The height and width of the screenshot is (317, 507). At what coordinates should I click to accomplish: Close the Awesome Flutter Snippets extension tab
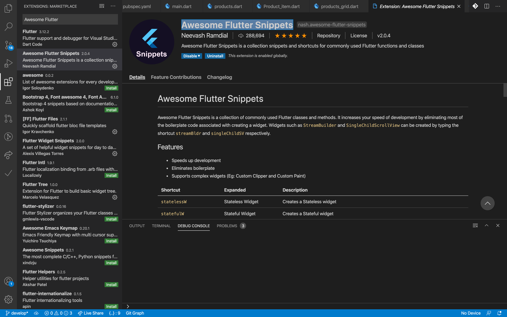459,6
